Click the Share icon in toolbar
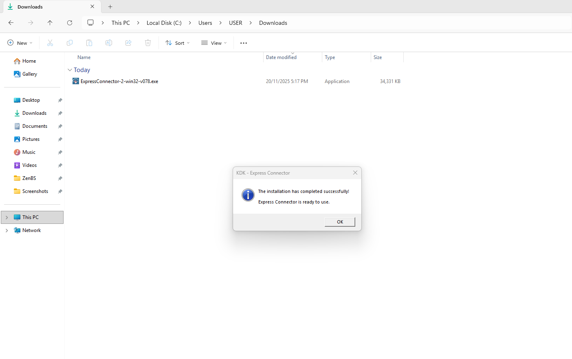 [x=128, y=43]
